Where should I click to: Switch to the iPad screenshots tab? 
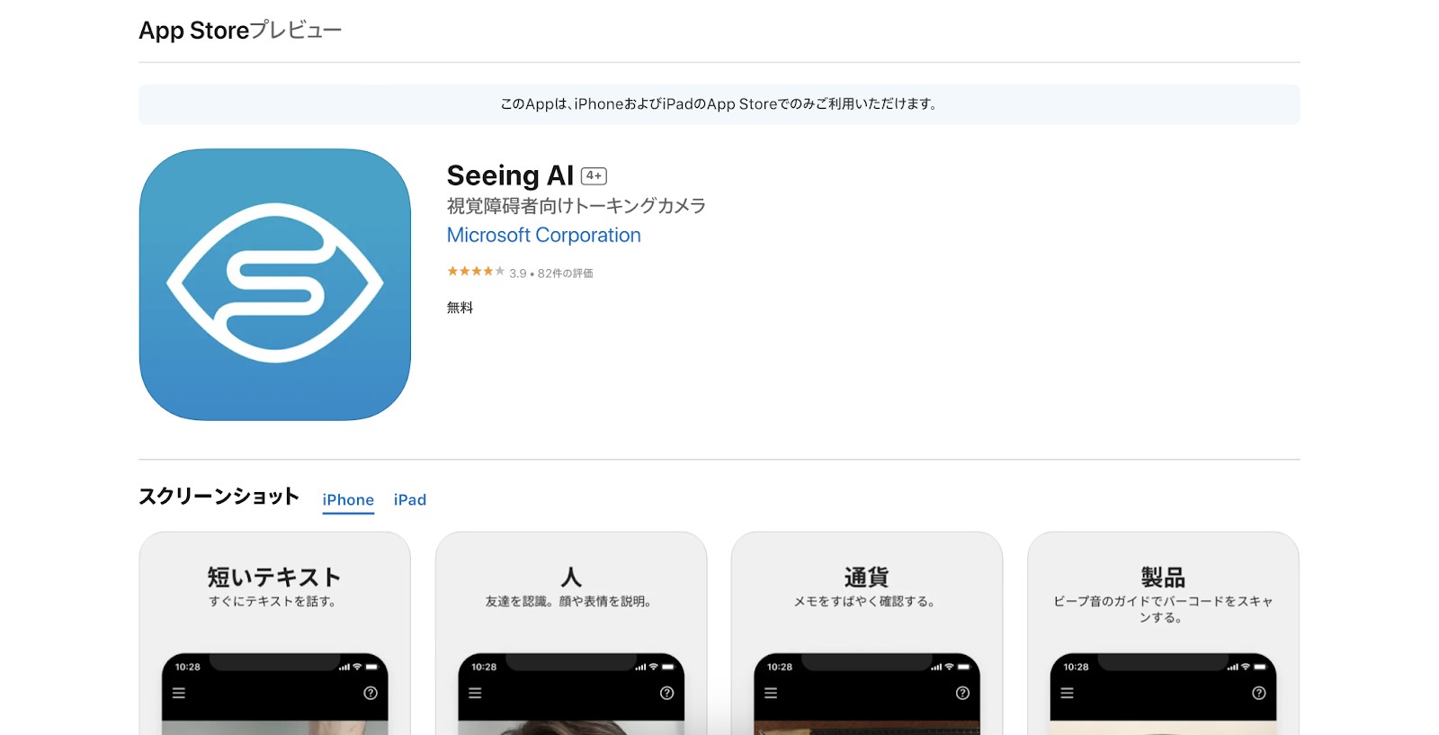coord(410,500)
